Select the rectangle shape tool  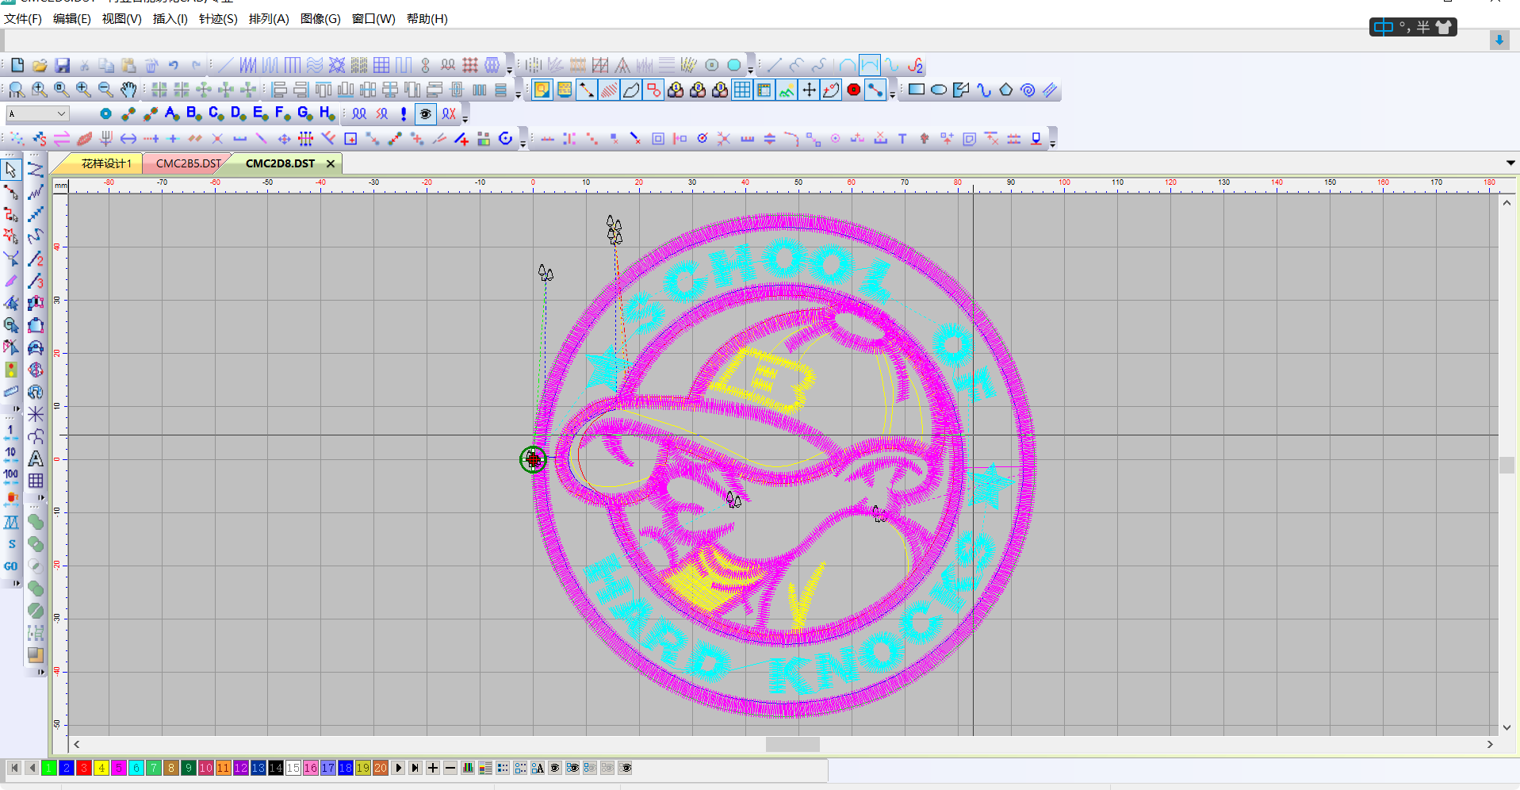point(916,90)
